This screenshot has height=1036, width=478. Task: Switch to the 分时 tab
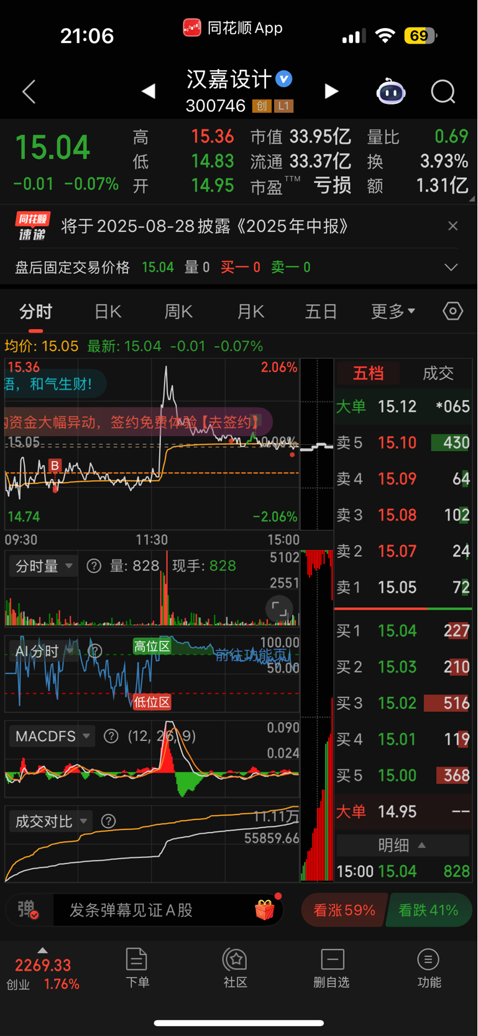click(x=35, y=311)
